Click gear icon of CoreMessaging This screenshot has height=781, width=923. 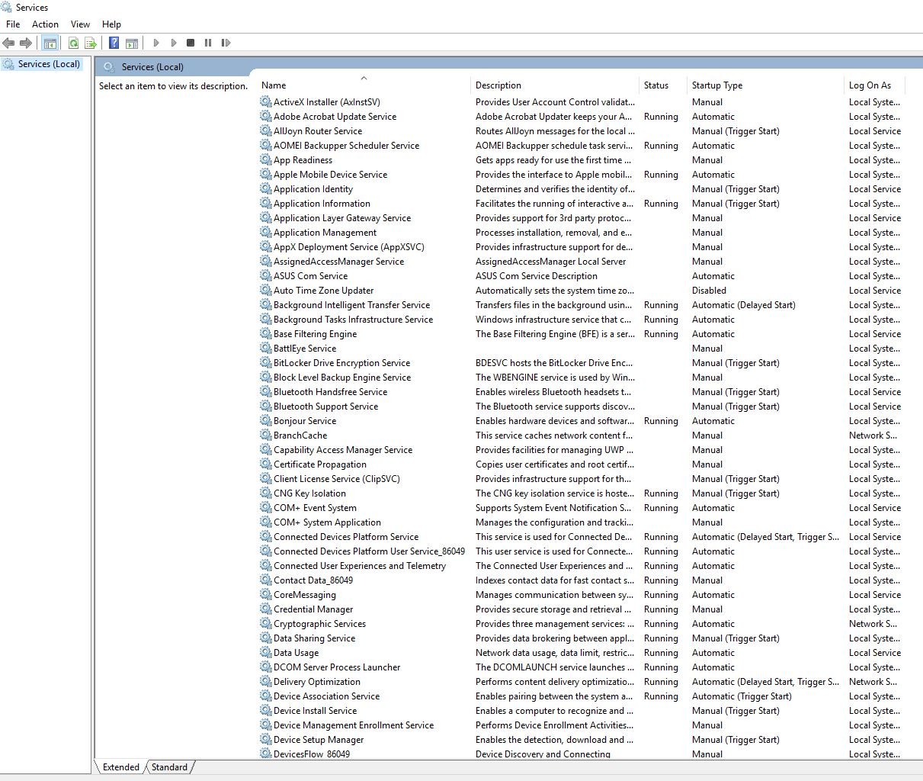tap(265, 594)
